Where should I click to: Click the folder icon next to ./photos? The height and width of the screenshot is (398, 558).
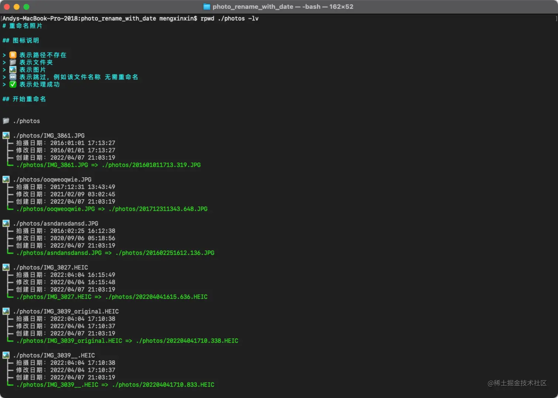pyautogui.click(x=6, y=121)
